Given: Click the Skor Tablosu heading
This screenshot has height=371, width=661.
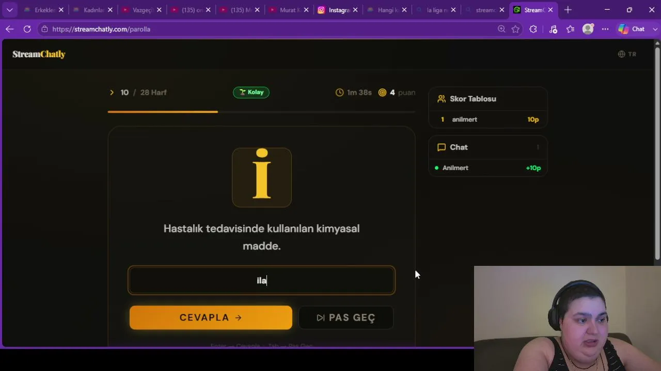Looking at the screenshot, I should tap(473, 99).
